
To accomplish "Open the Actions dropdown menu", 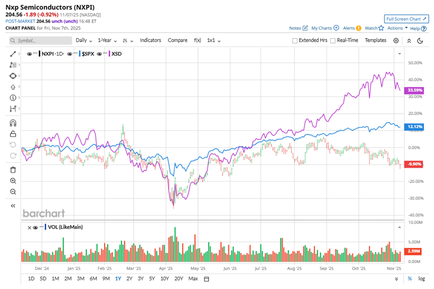I will 397,28.
